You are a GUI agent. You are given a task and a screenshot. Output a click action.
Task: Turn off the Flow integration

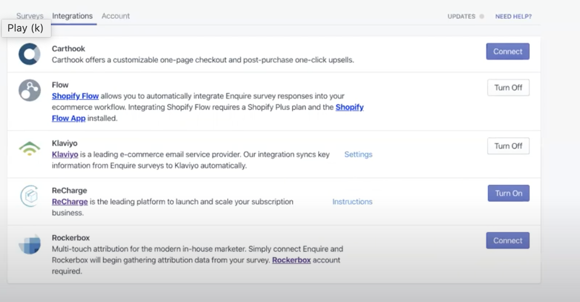(508, 88)
